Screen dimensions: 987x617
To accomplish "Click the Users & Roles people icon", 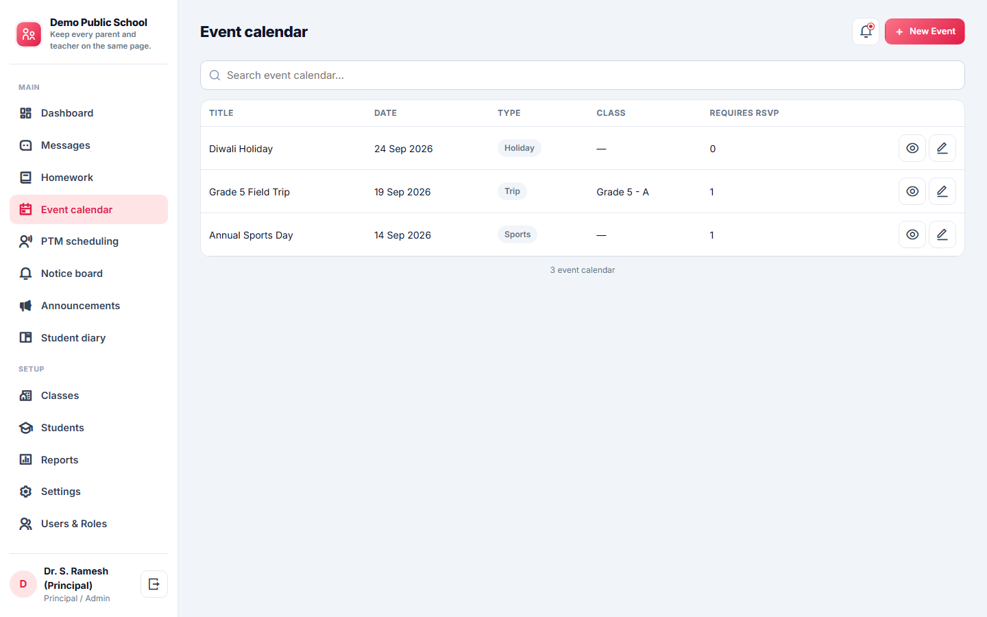I will point(26,524).
